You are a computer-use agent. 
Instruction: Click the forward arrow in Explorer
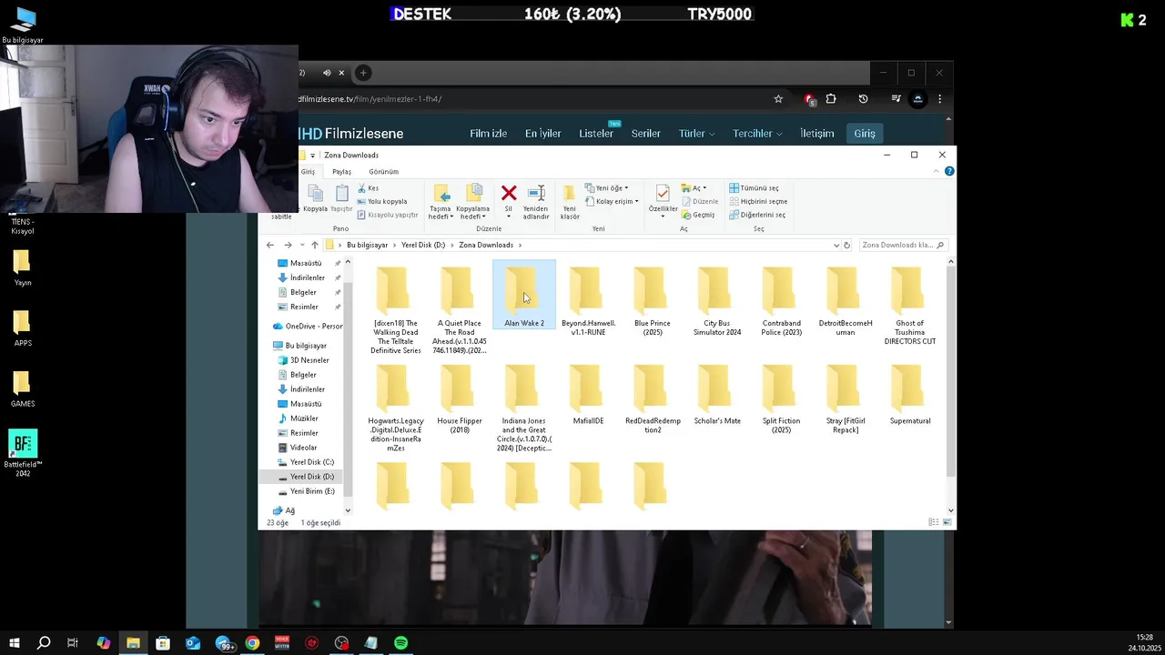[288, 245]
